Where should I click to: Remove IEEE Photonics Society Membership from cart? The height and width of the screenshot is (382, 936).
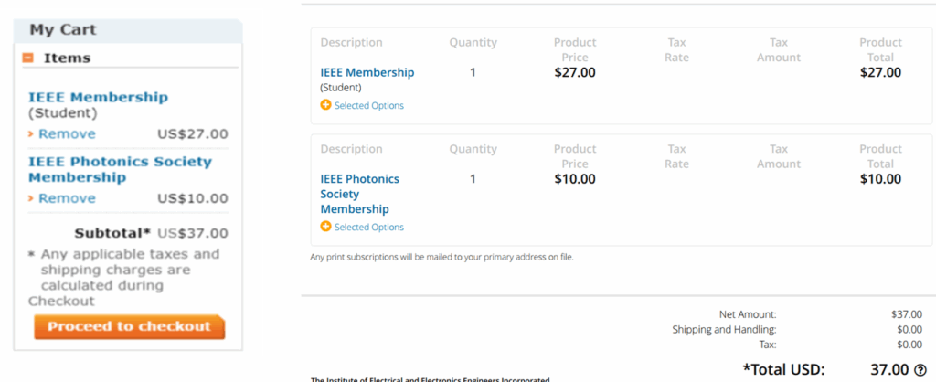[x=67, y=198]
